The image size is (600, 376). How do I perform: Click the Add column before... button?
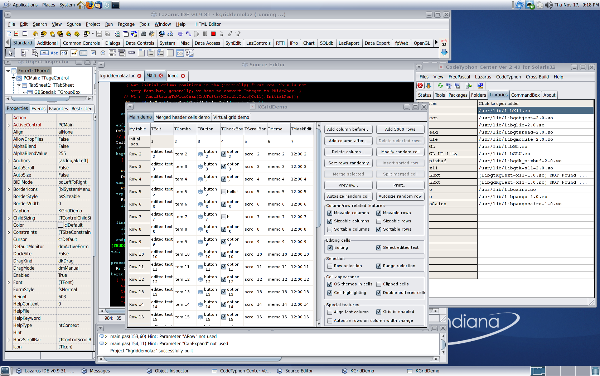[348, 129]
